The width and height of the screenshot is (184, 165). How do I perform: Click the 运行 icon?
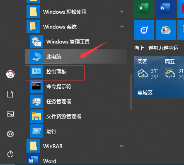[36, 131]
